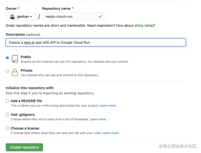Viewport: 201px width, 153px height.
Task: Click 'Skip this step if you're importing' text
Action: [x=50, y=93]
